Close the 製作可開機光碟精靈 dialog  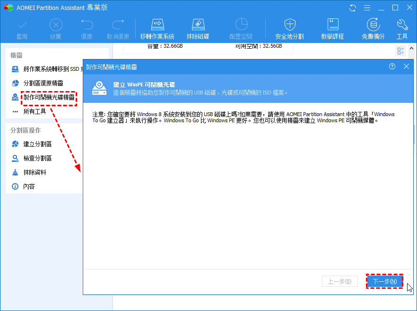point(407,67)
